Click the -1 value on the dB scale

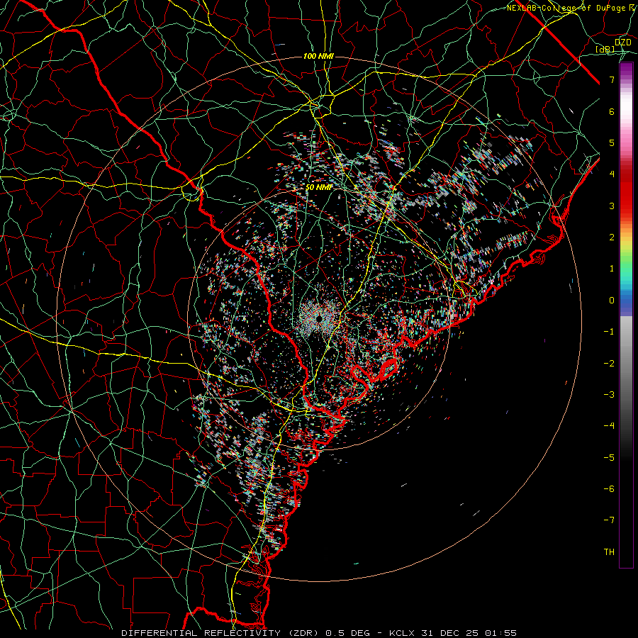pos(609,332)
